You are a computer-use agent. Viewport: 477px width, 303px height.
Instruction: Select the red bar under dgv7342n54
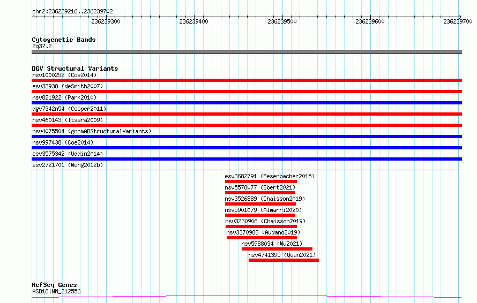247,114
